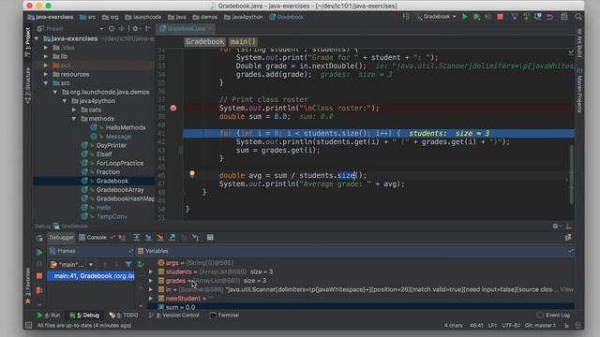The height and width of the screenshot is (337, 600).
Task: Resume program in Debug side toolbar
Action: pyautogui.click(x=39, y=252)
